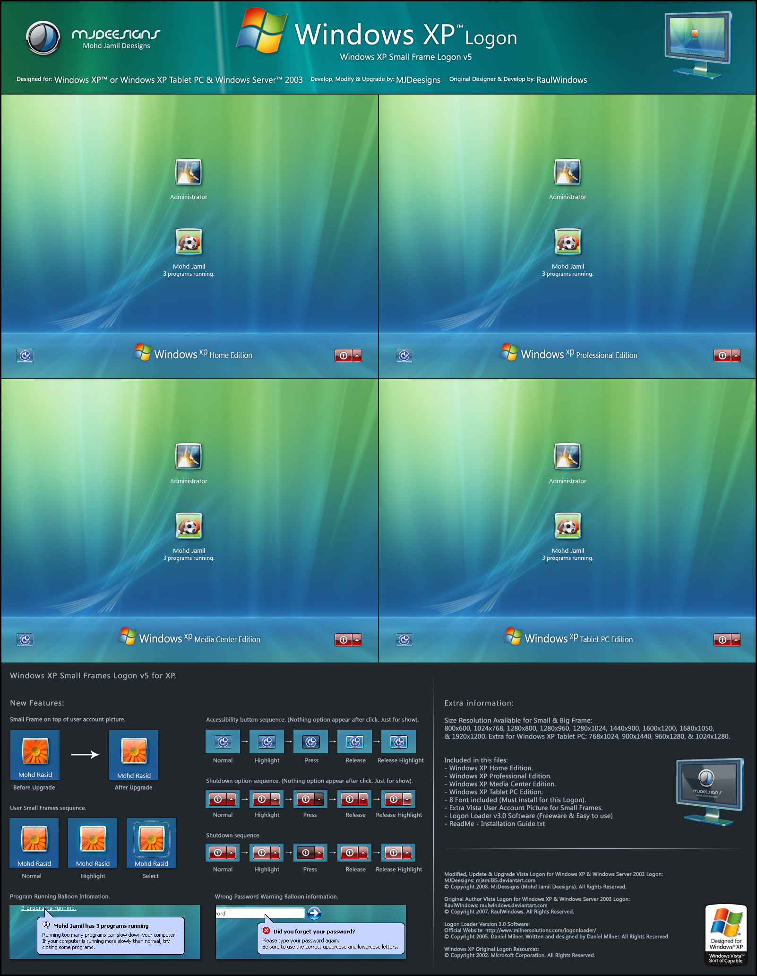
Task: Click Highlight arrow in Shutdown option sequence row
Action: click(x=275, y=799)
